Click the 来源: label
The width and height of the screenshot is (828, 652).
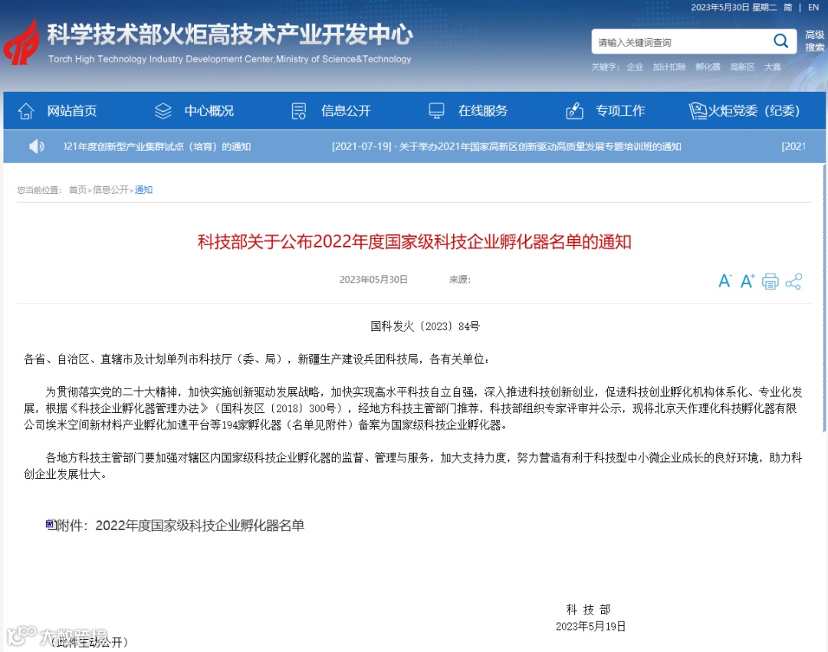[x=459, y=280]
